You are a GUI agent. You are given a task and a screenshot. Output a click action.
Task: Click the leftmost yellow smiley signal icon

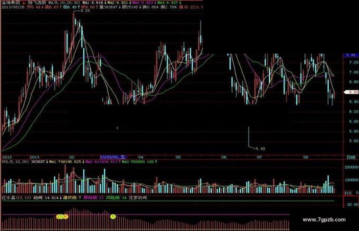(x=58, y=216)
